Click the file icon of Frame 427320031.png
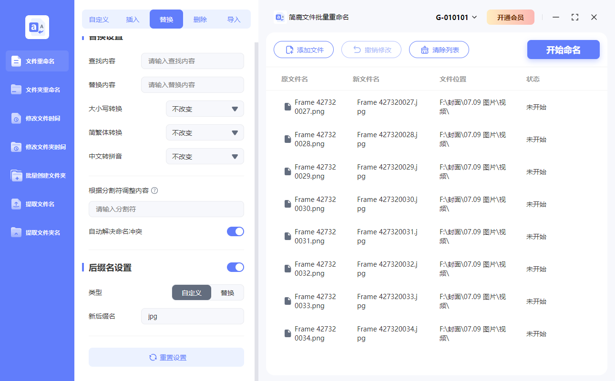 287,236
